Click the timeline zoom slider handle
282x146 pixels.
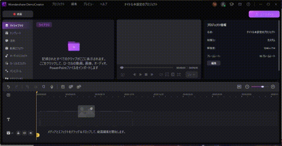click(263, 87)
